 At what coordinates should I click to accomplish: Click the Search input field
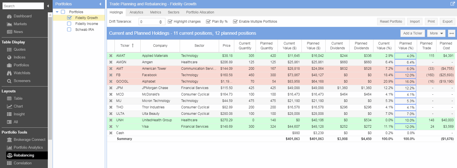coord(23,6)
